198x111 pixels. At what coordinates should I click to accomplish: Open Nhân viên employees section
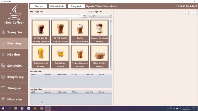tap(14, 99)
